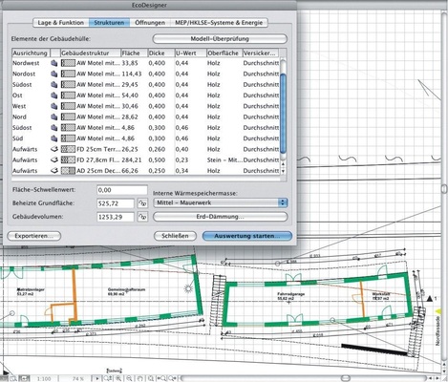Viewport: 448px width, 382px height.
Task: Select the Strukturen tab
Action: [109, 23]
